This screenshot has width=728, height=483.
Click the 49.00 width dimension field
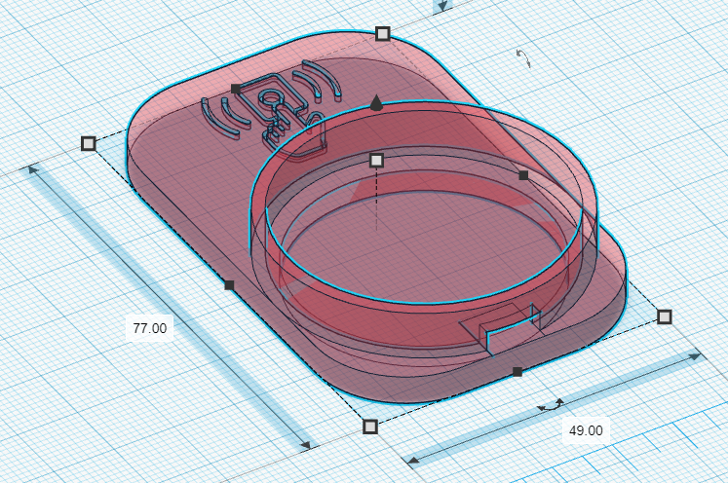586,430
